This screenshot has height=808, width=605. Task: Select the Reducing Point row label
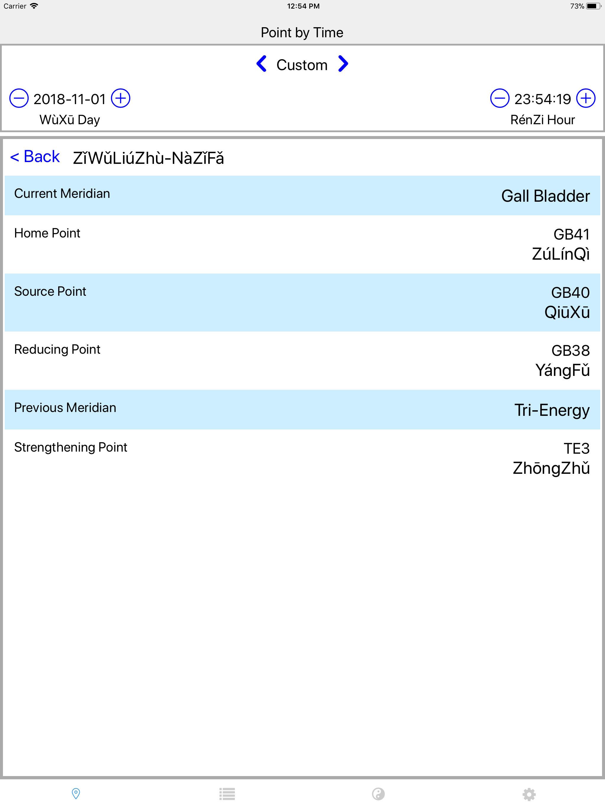pos(57,350)
